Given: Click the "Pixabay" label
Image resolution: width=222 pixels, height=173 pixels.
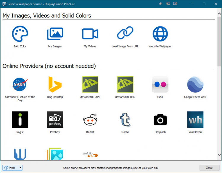Looking at the screenshot, I should tap(55, 132).
